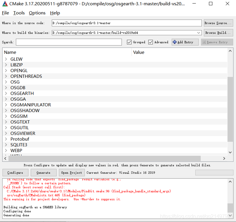Select the Protobuf row label
Image resolution: width=236 pixels, height=222 pixels.
20,139
